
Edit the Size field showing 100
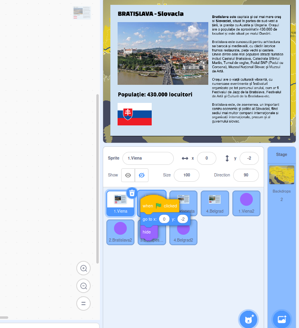pyautogui.click(x=187, y=175)
